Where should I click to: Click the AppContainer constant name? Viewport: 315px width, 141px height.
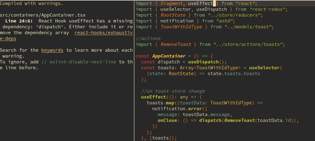(x=169, y=56)
